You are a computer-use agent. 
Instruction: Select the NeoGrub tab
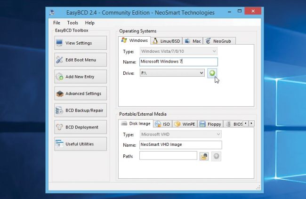pyautogui.click(x=220, y=41)
